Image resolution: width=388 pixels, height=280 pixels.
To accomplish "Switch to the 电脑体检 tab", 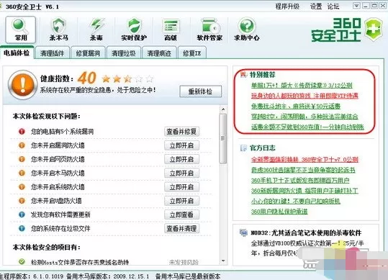I will point(17,53).
